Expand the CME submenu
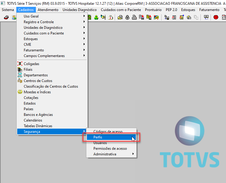The width and height of the screenshot is (226, 183). pos(52,45)
